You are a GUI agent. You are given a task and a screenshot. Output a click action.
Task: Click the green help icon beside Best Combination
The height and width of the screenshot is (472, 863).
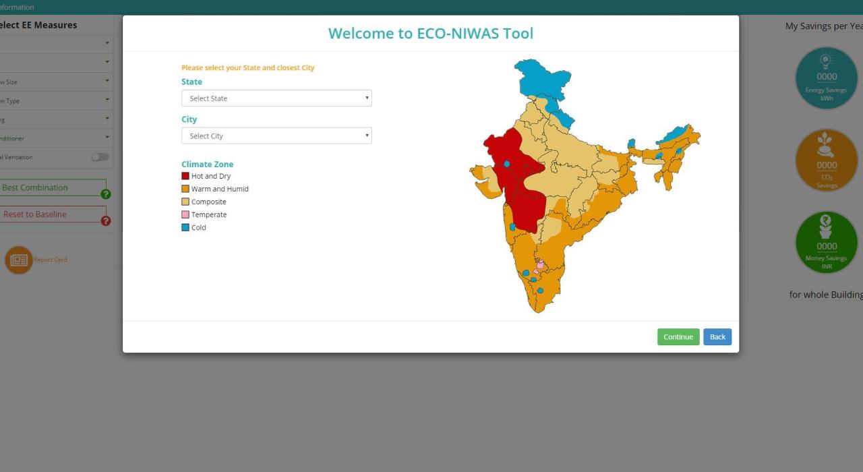pos(106,194)
